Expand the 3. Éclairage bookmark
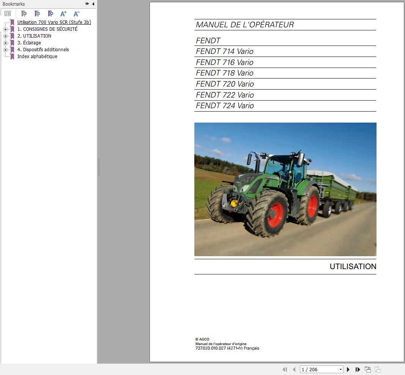 point(5,43)
